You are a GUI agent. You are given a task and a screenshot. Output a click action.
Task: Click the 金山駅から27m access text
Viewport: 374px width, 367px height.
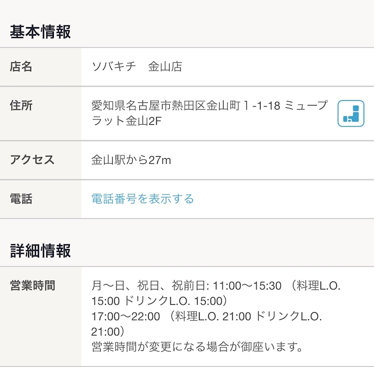pos(131,160)
